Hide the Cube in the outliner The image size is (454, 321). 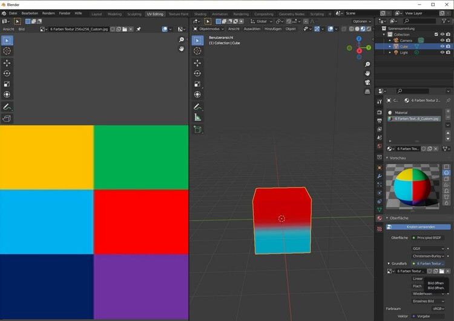(x=442, y=47)
